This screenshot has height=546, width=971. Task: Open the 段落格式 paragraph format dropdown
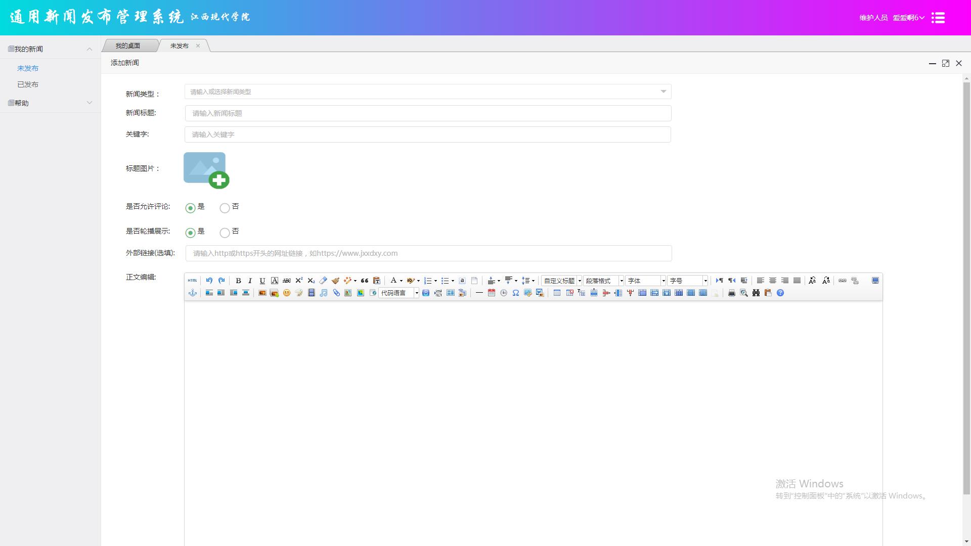pyautogui.click(x=604, y=281)
